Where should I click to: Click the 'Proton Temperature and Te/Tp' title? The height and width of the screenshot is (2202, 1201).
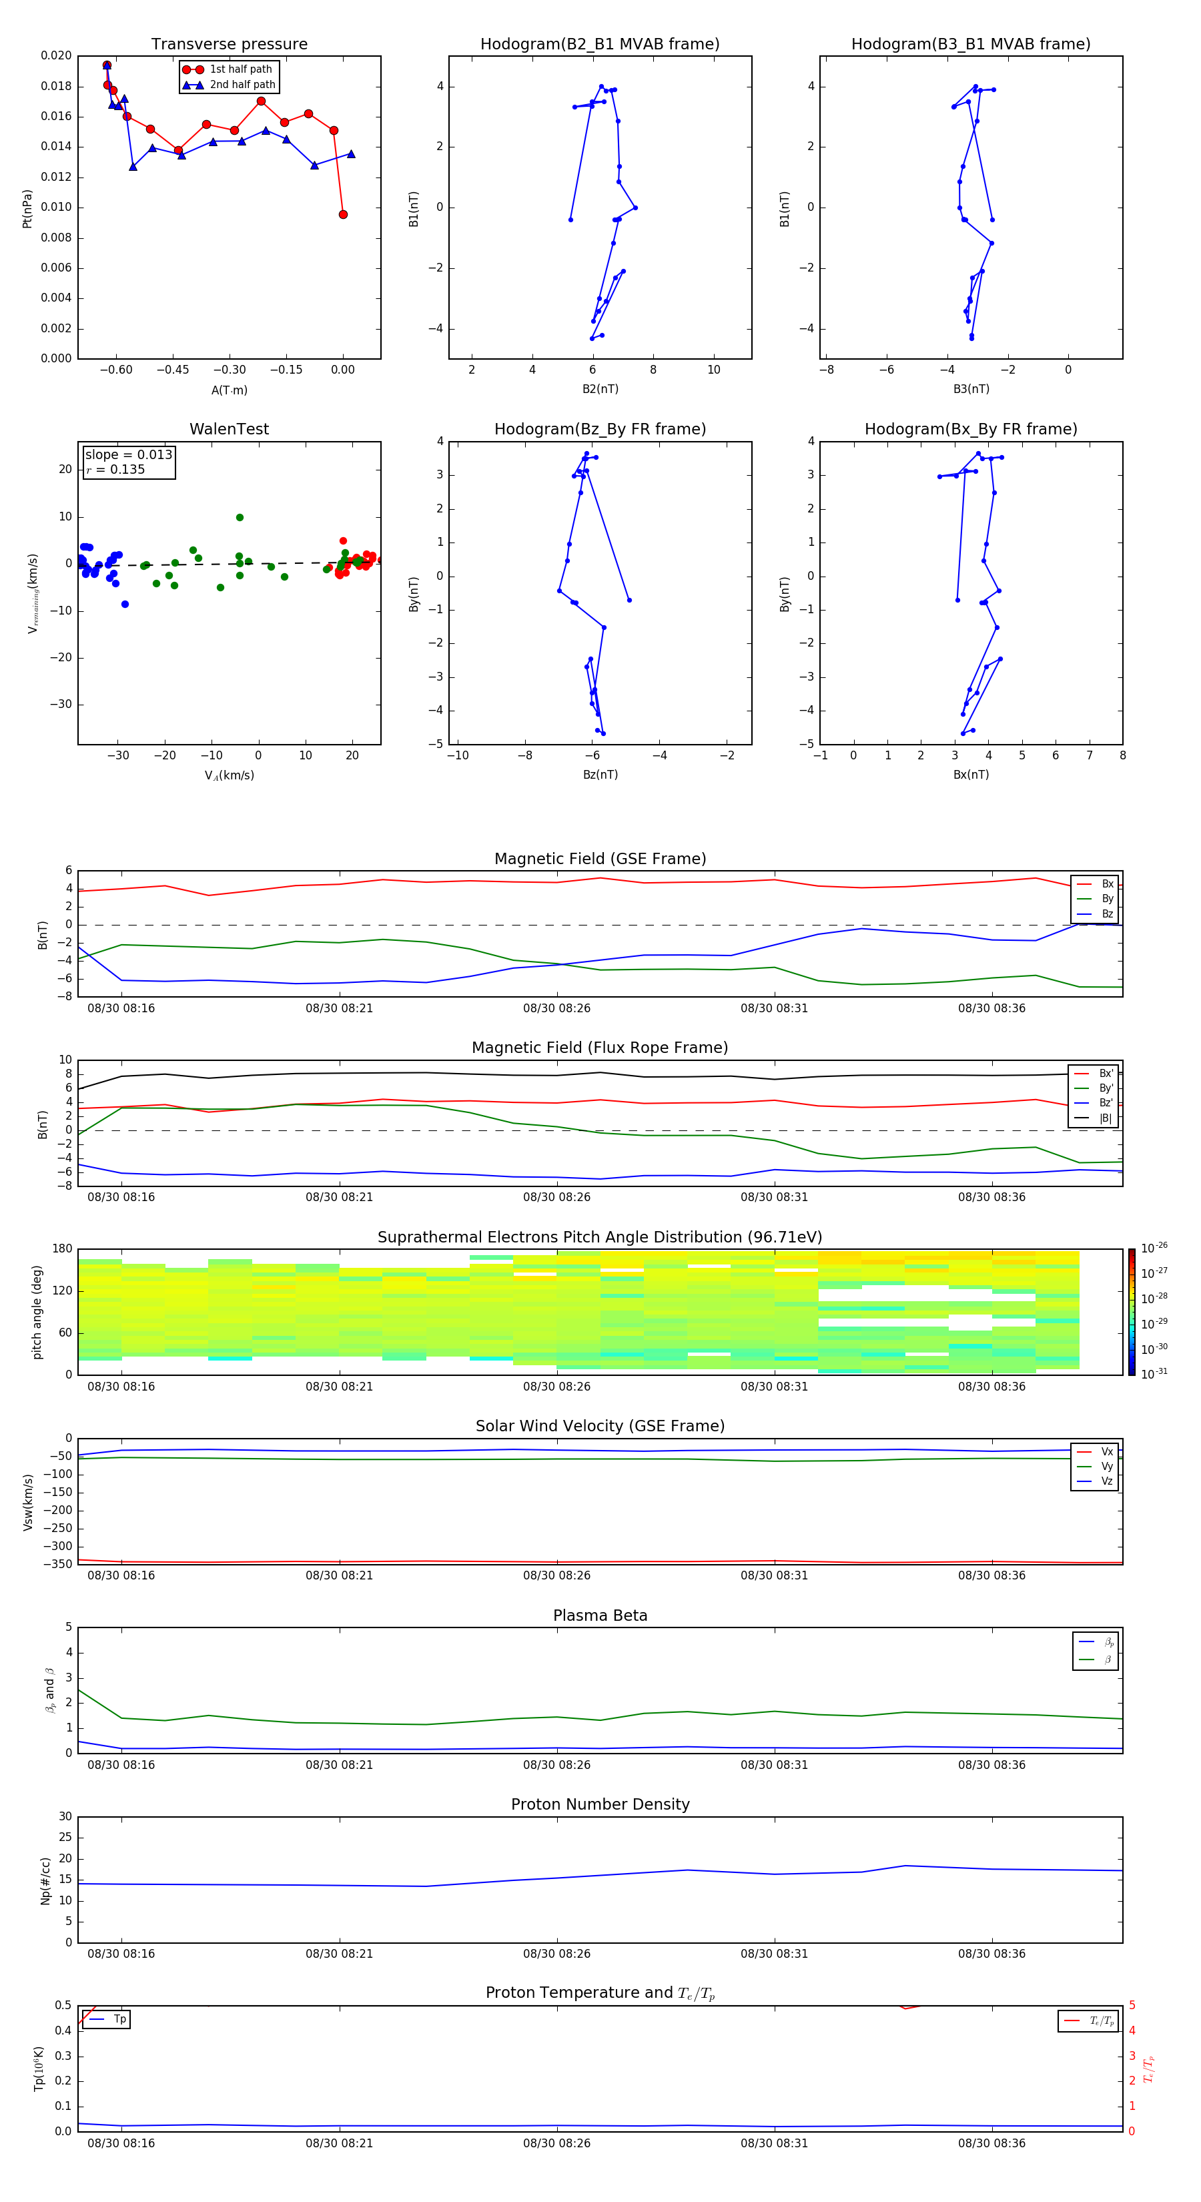pos(600,1993)
